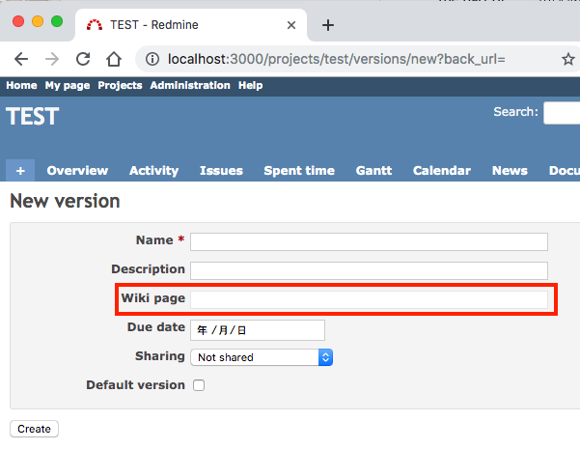Close the TEST - Redmine tab
The width and height of the screenshot is (580, 449).
pyautogui.click(x=291, y=25)
